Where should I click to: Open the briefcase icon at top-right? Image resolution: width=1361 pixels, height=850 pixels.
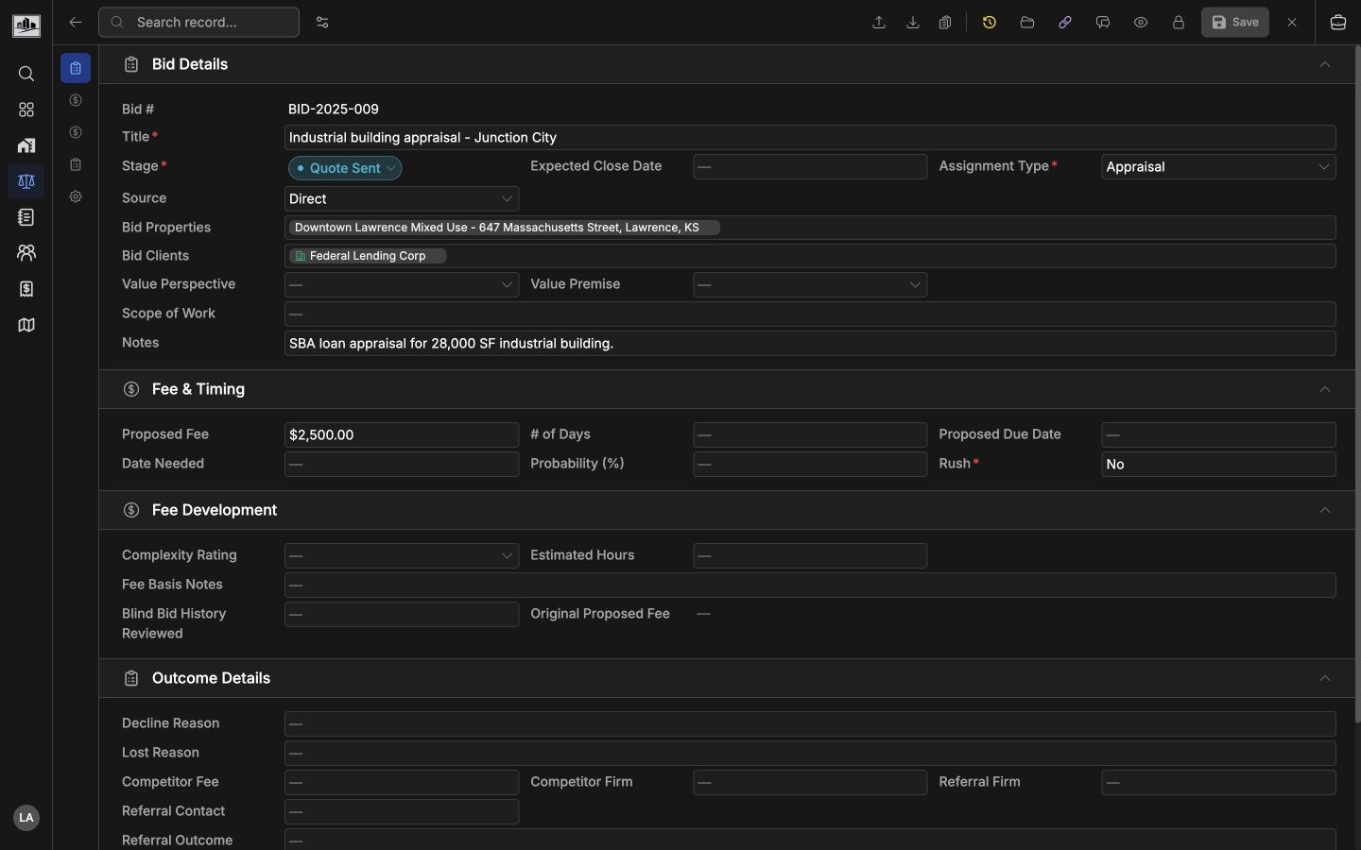[1339, 23]
